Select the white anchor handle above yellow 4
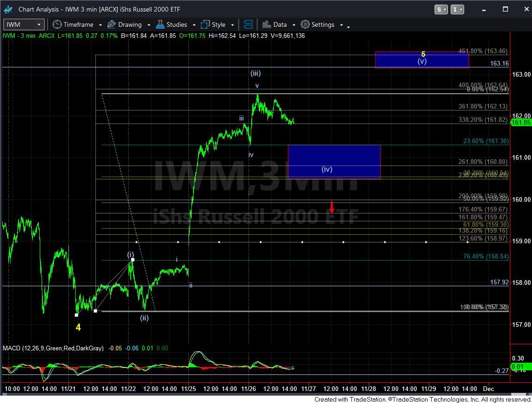The height and width of the screenshot is (403, 532). pyautogui.click(x=76, y=315)
